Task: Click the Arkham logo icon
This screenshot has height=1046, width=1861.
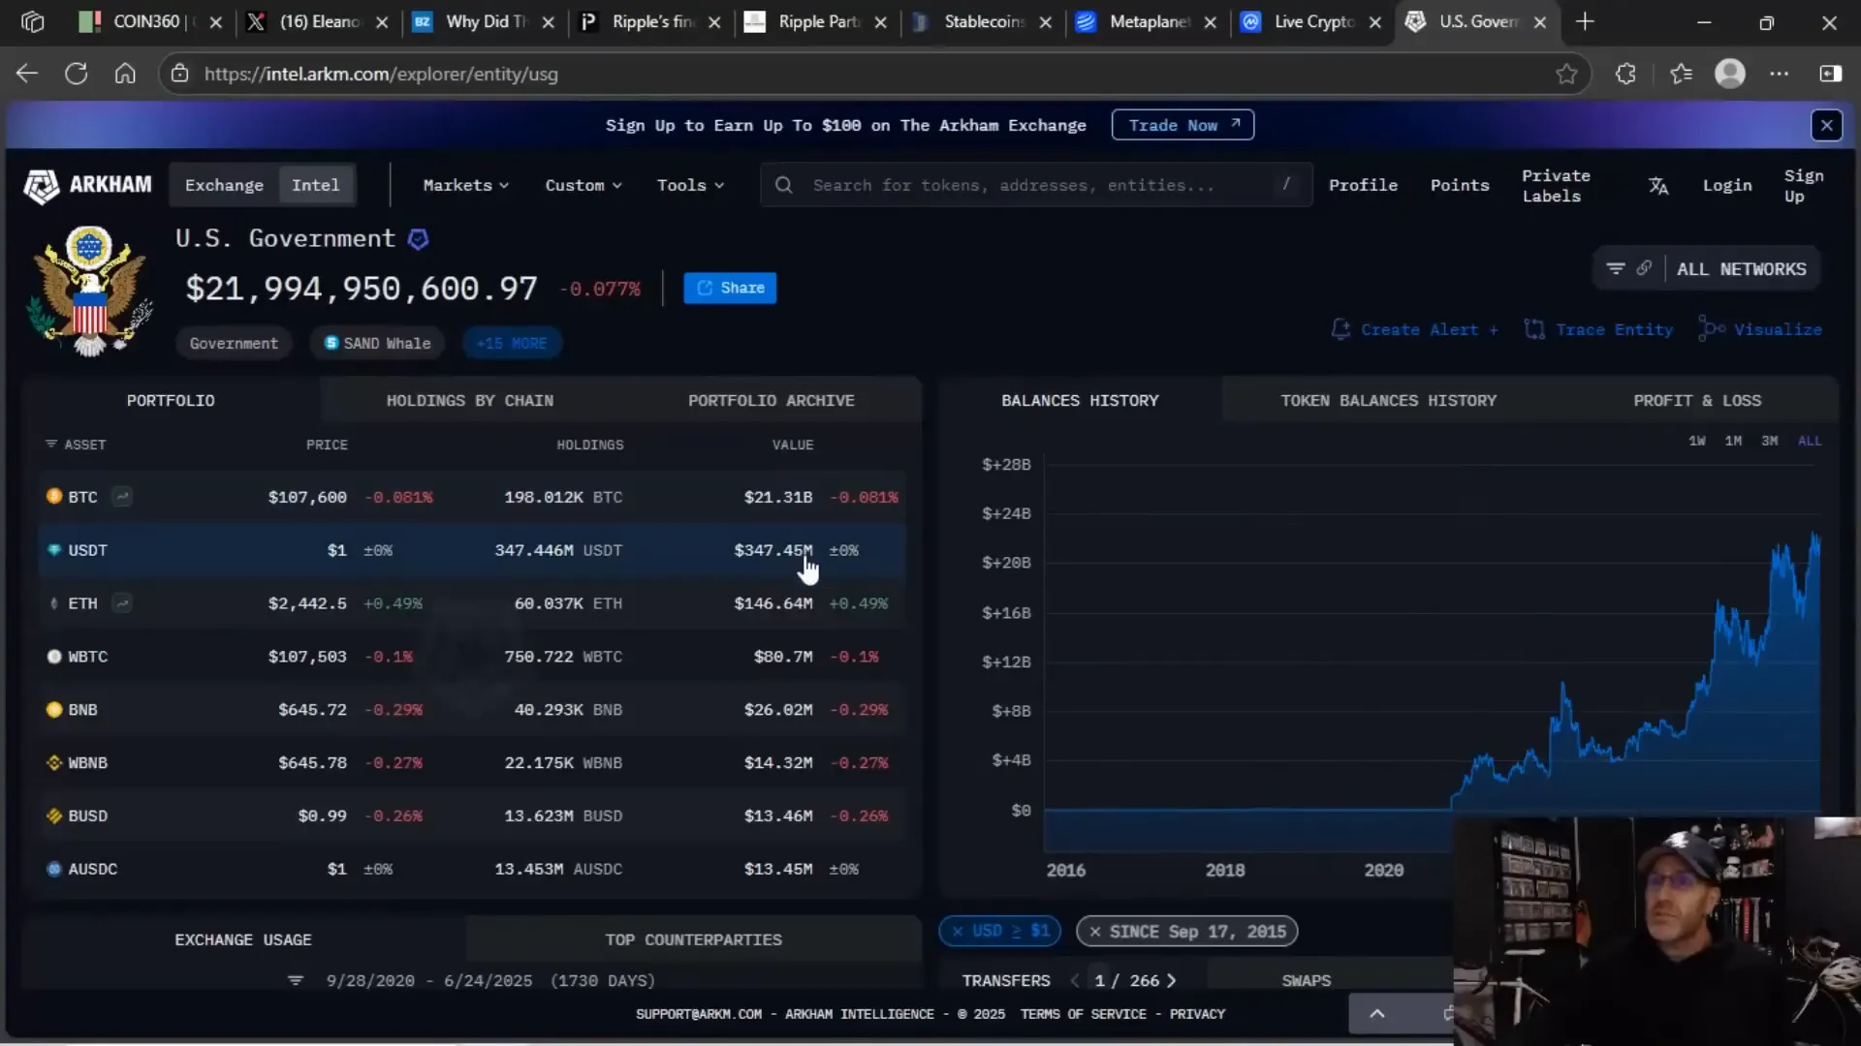Action: (41, 186)
